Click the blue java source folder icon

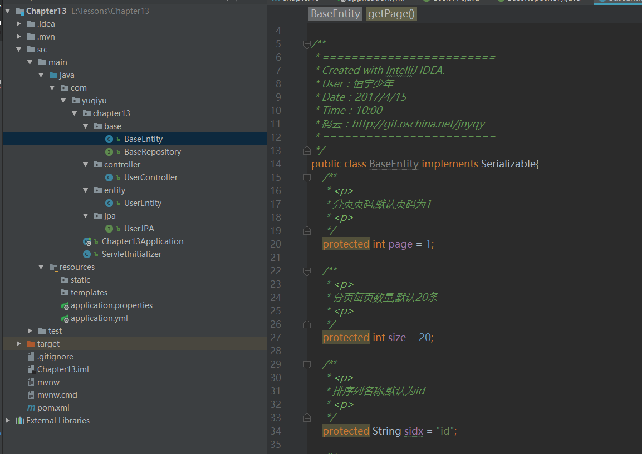point(53,75)
